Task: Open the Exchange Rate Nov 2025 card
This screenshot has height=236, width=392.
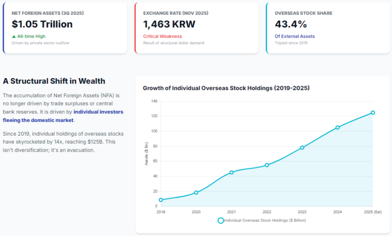Action: click(196, 28)
